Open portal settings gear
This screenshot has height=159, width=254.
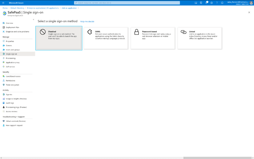coord(212,3)
